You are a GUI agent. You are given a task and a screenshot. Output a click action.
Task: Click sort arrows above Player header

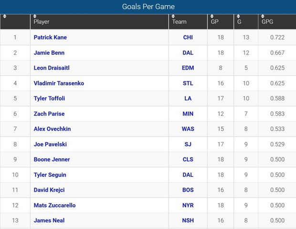(35, 17)
